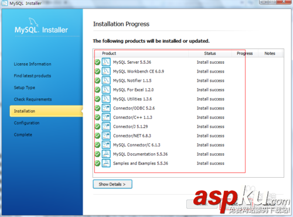Click the Notes column header
The width and height of the screenshot is (293, 217).
point(270,53)
